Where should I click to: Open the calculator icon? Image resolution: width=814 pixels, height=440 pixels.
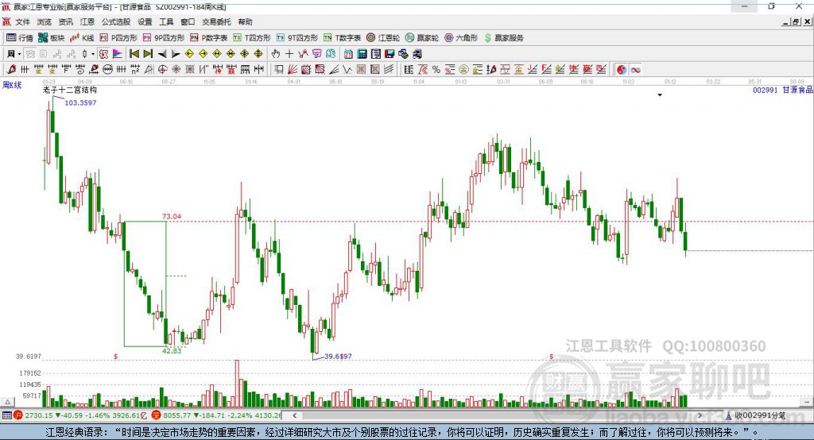tap(362, 54)
